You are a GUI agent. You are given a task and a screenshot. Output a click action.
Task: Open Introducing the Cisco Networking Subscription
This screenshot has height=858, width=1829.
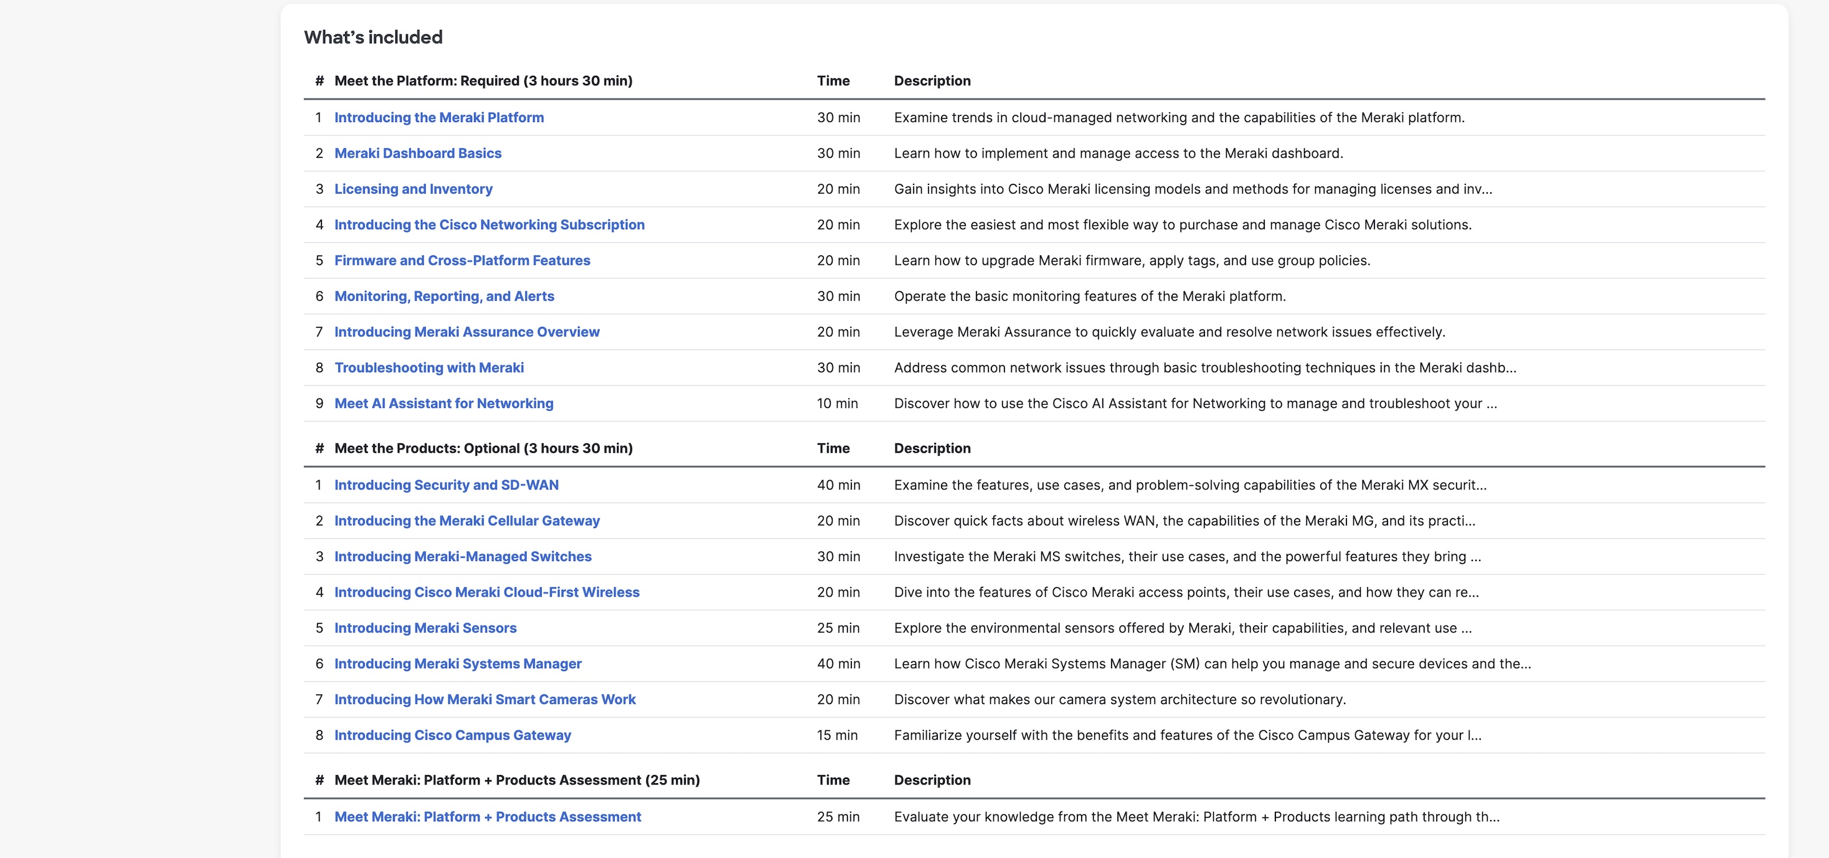point(489,224)
